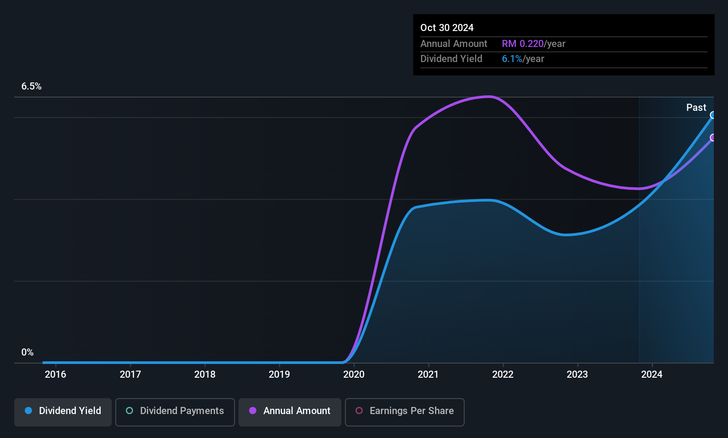Image resolution: width=728 pixels, height=438 pixels.
Task: Click the 2022 year tick label
Action: [x=503, y=375]
